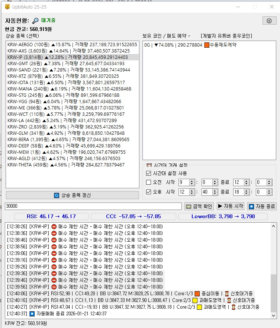Uncheck the 오후 time slot checkbox
The image size is (280, 328).
149,192
